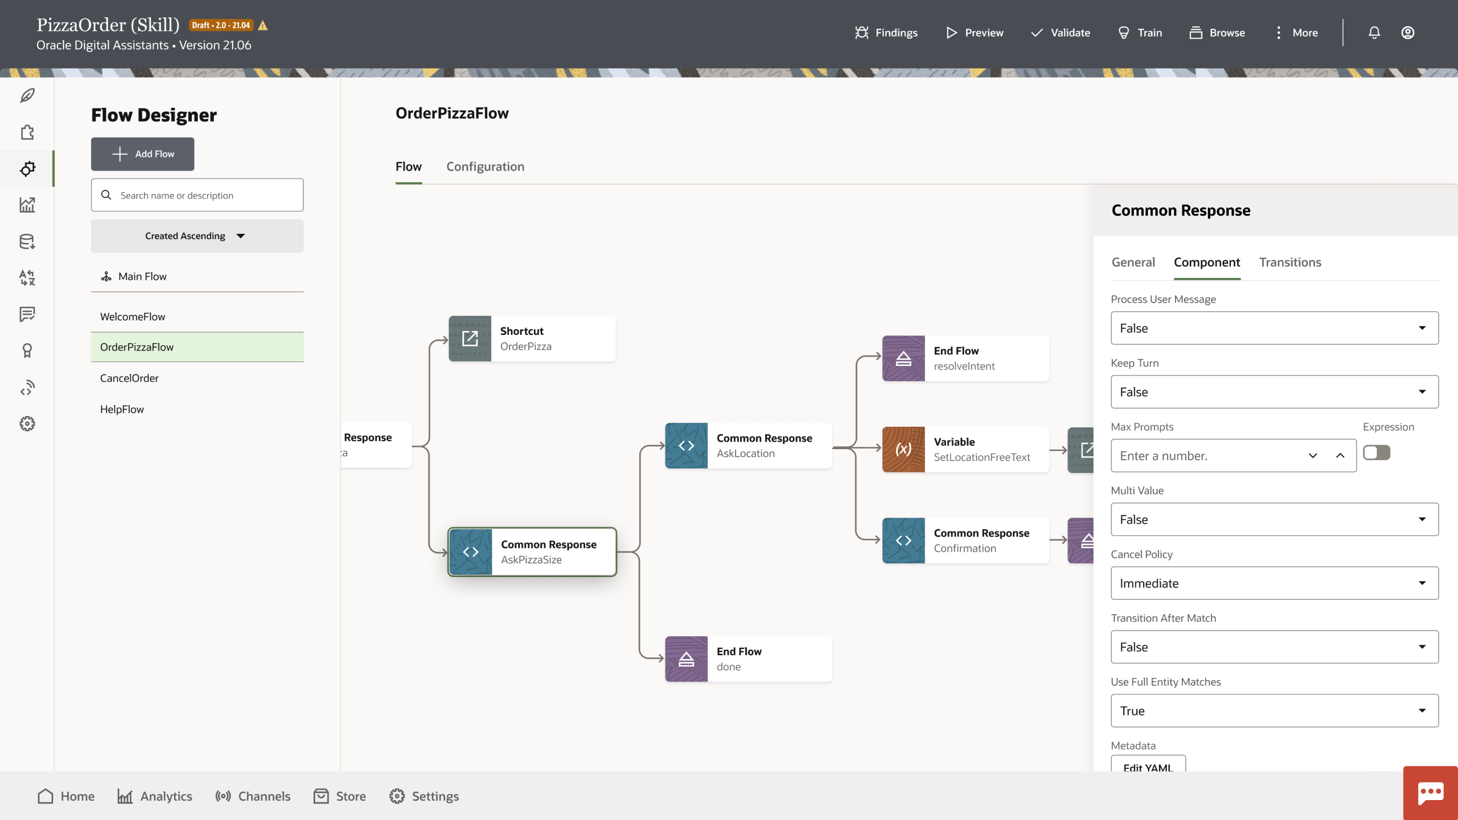This screenshot has width=1458, height=820.
Task: Open Channels in bottom bar
Action: coord(252,796)
